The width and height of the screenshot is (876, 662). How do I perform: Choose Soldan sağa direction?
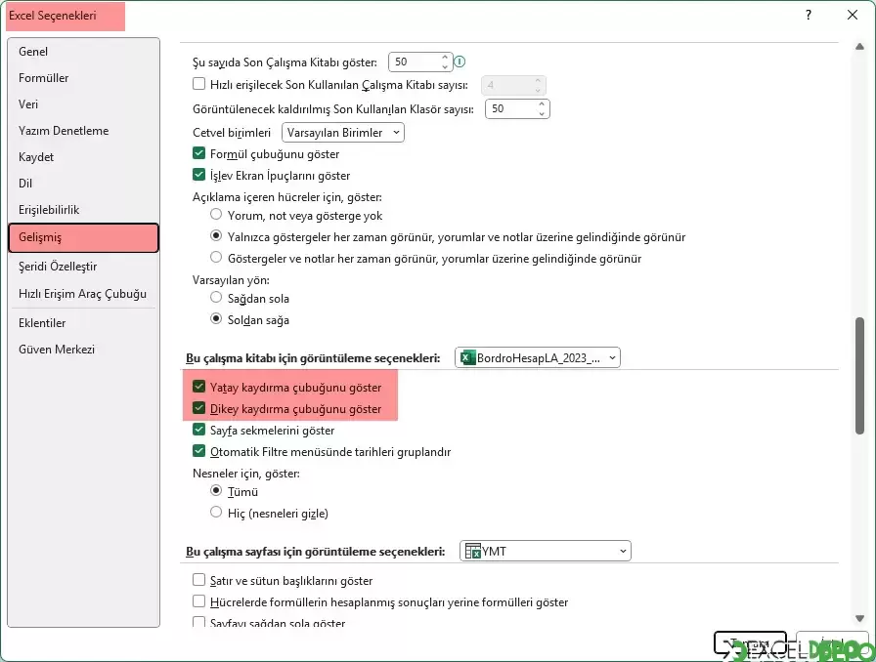216,319
